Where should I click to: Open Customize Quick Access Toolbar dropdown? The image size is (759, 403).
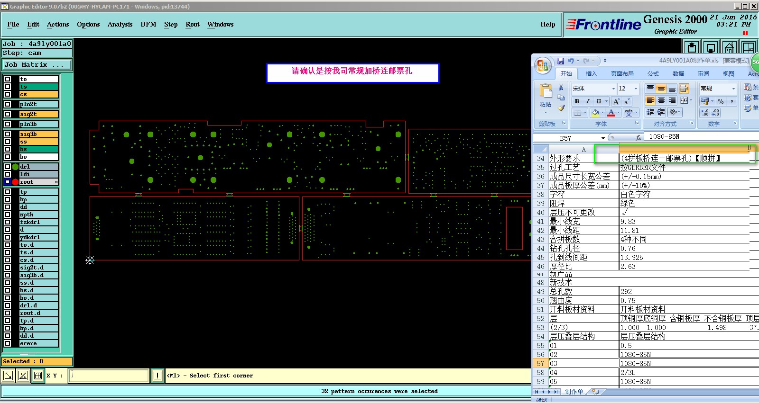pyautogui.click(x=605, y=61)
